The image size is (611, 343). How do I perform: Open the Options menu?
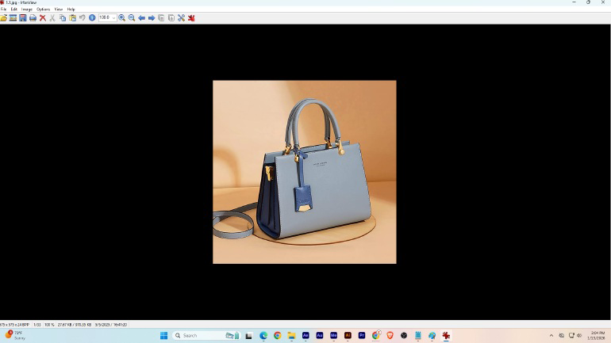click(x=44, y=10)
